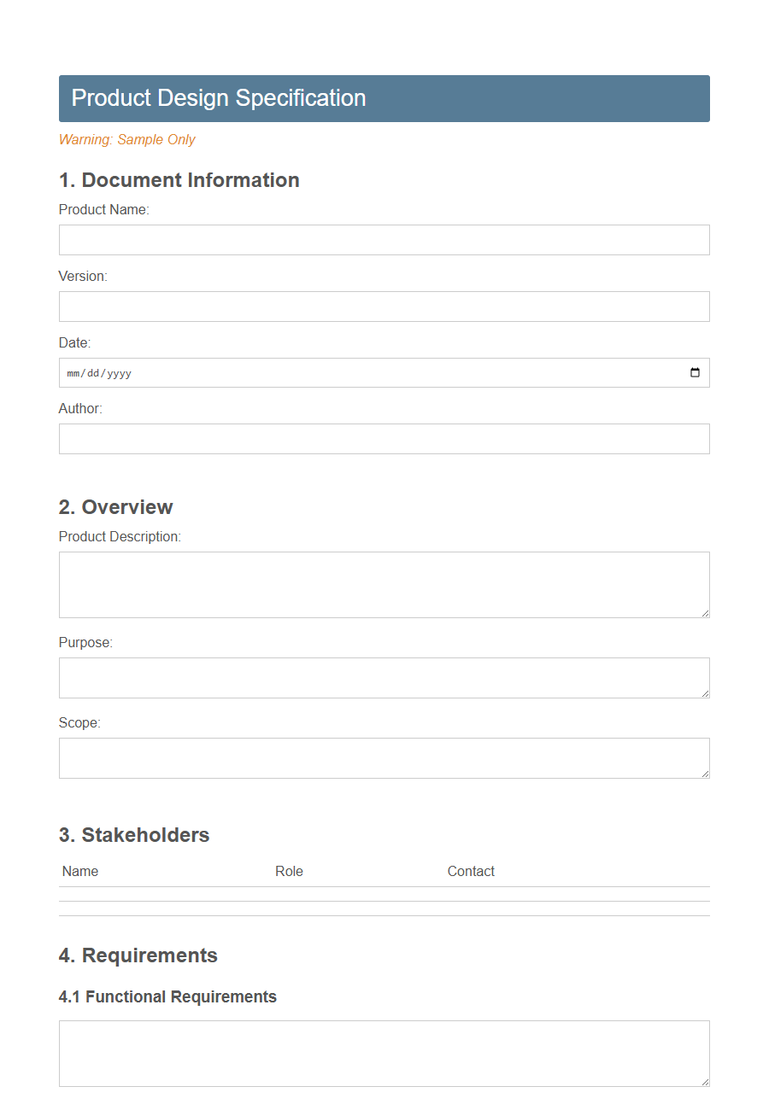Click the Contact column header
This screenshot has width=769, height=1110.
point(471,871)
